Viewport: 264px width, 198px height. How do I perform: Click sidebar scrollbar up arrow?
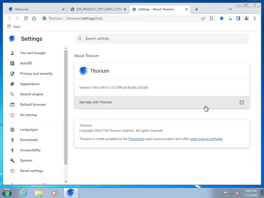pos(66,48)
